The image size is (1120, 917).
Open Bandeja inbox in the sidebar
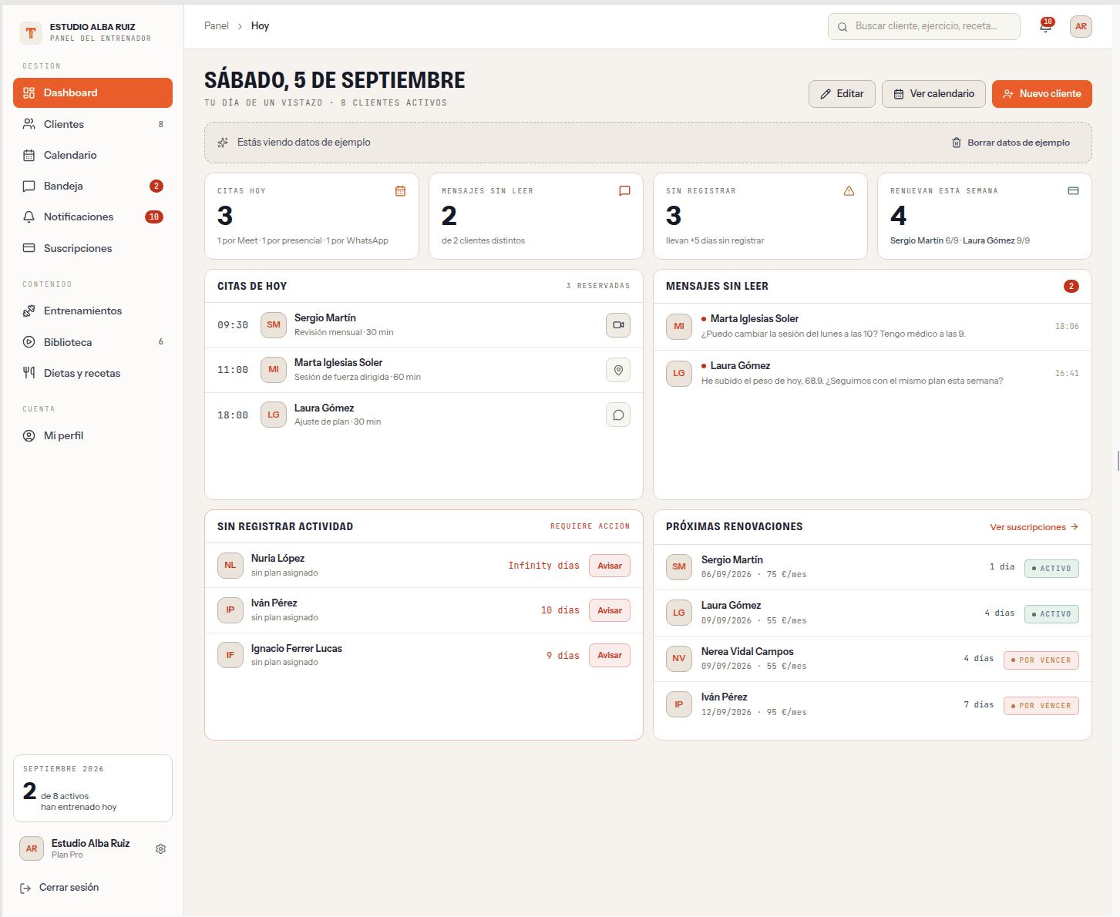[x=92, y=186]
